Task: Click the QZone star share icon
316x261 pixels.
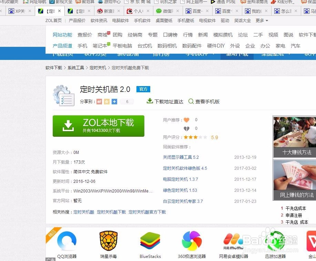Action: coord(107,102)
